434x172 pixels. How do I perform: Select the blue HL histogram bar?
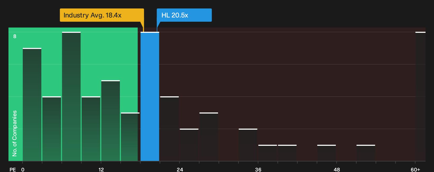(150, 97)
